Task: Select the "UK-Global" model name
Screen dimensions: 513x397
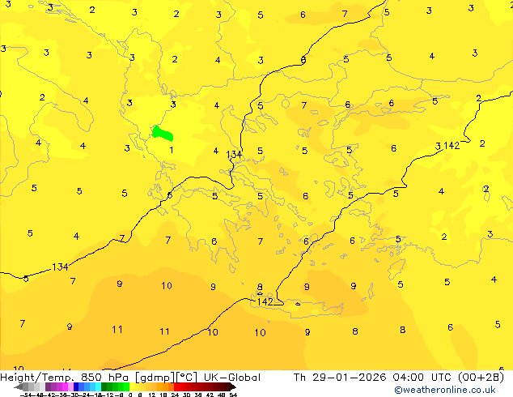Action: point(232,377)
